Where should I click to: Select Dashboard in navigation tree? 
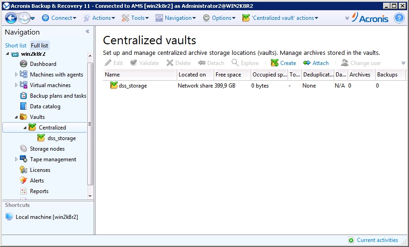pos(43,64)
